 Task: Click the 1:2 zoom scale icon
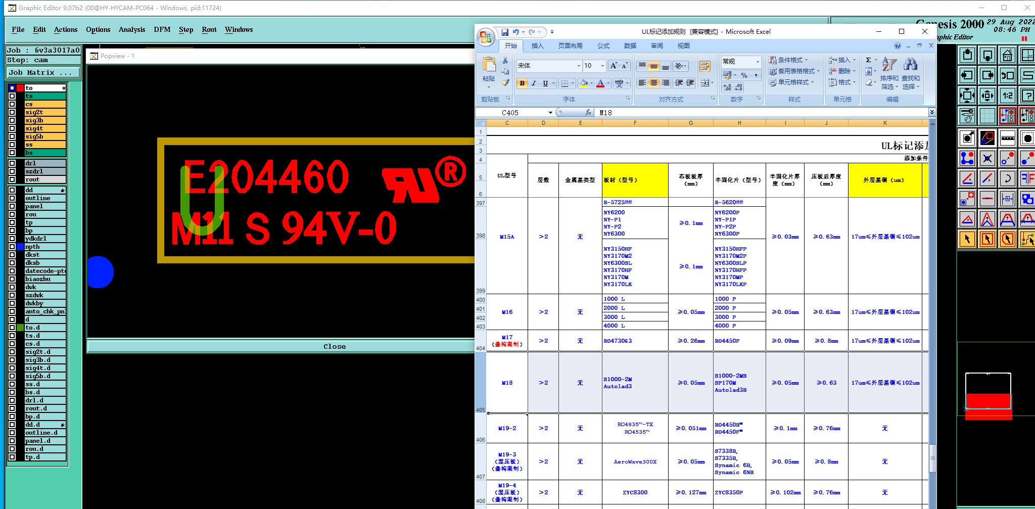click(x=1007, y=95)
